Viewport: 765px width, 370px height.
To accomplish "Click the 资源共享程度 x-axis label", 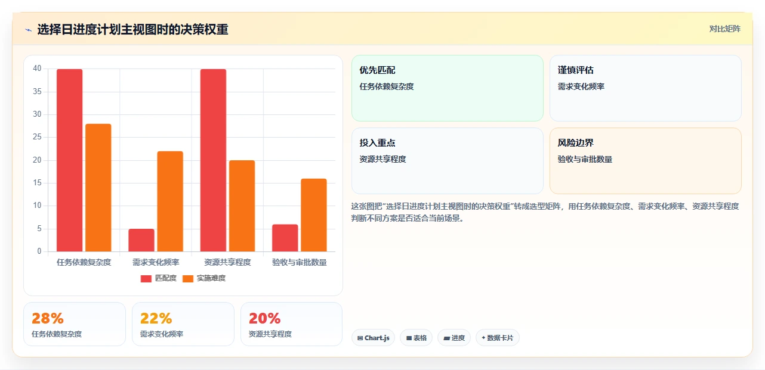I will pyautogui.click(x=227, y=262).
